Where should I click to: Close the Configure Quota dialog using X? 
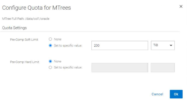(x=181, y=7)
